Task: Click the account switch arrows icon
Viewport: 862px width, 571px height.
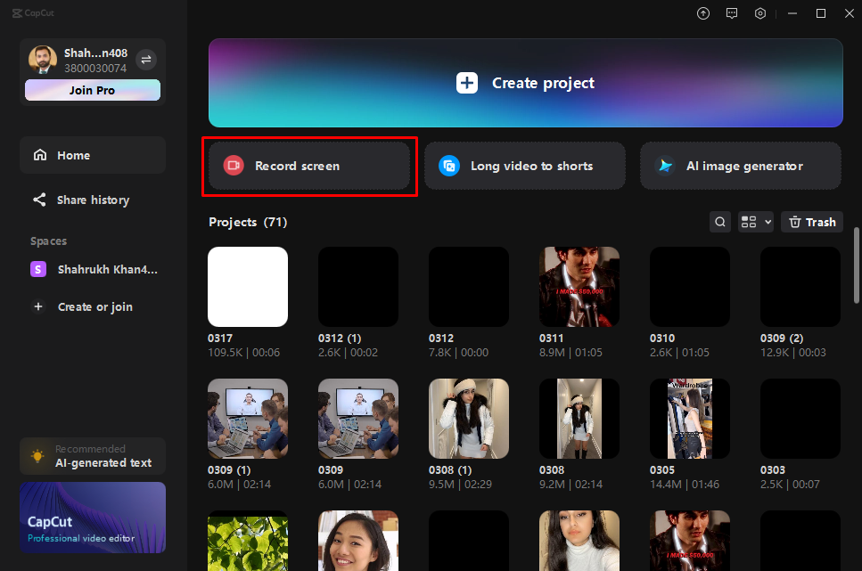Action: pyautogui.click(x=146, y=60)
